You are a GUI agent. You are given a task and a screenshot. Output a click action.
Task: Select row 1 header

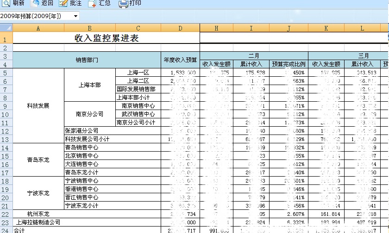6,38
